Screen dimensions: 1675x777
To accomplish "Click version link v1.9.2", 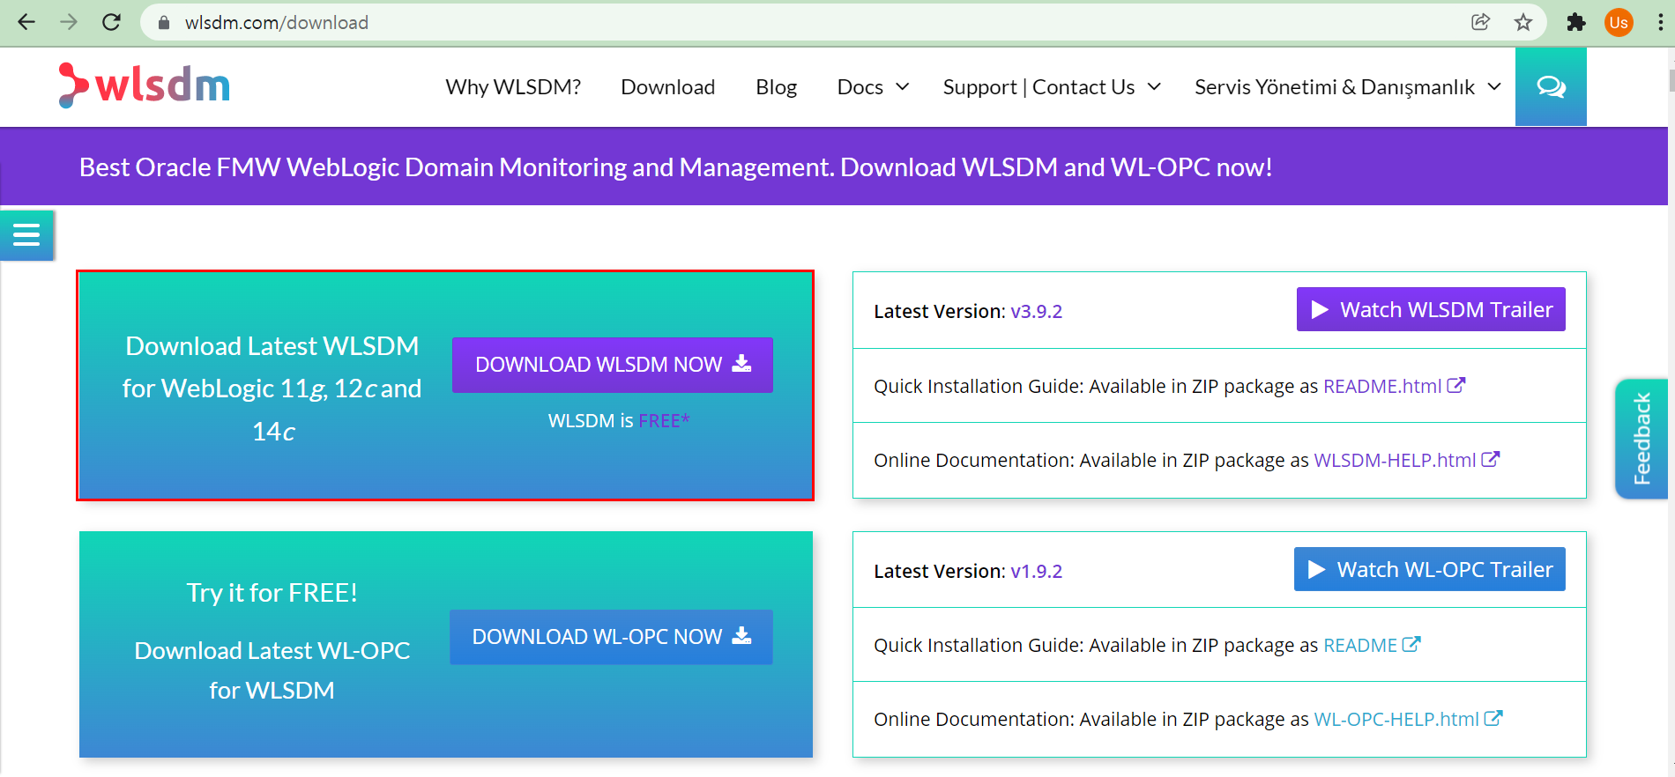I will (x=1036, y=572).
